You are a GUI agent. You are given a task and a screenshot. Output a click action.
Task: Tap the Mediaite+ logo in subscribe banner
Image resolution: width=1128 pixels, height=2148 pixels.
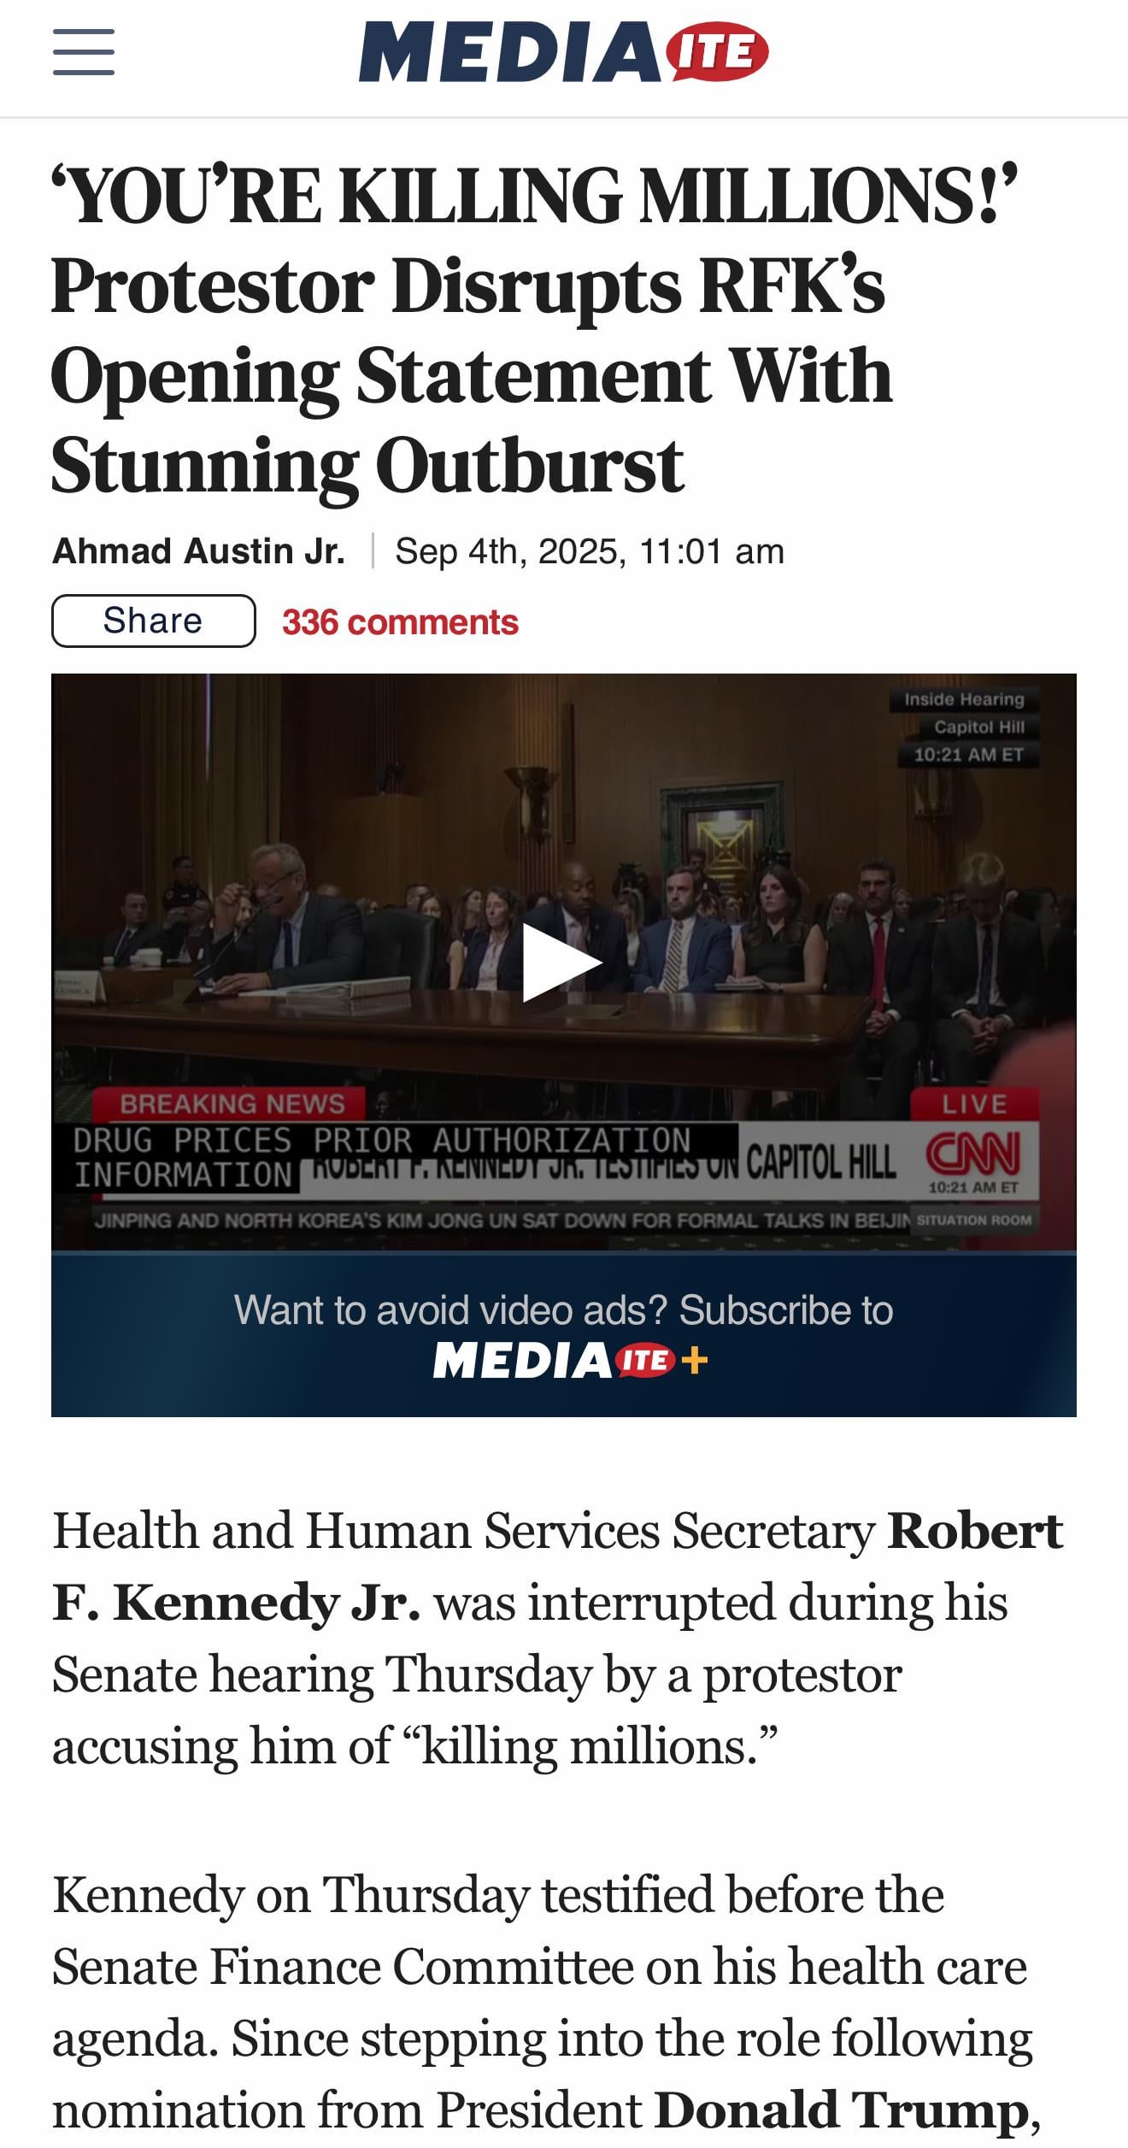coord(570,1361)
